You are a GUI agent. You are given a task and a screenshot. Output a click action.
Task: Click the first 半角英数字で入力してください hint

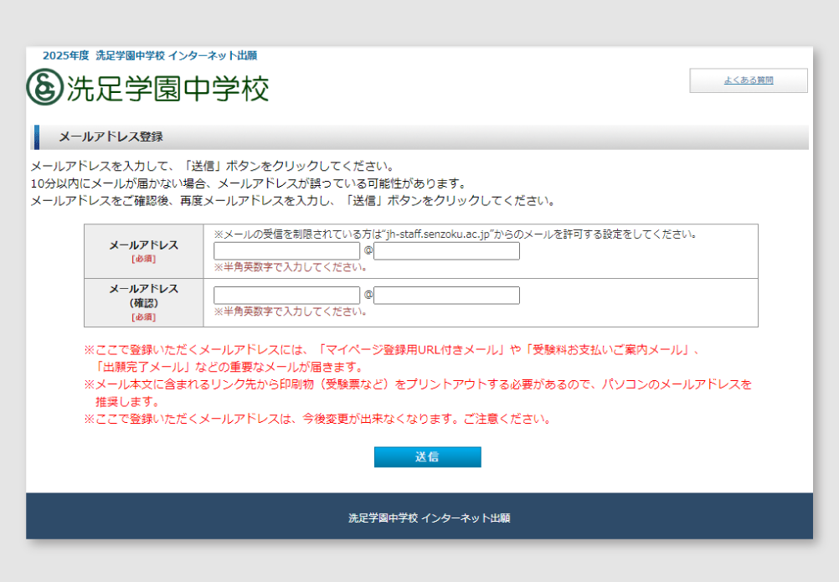coord(291,267)
